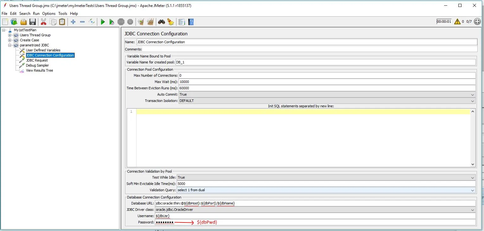Cut selected element with scissors icon
484x231 pixels.
coord(44,22)
